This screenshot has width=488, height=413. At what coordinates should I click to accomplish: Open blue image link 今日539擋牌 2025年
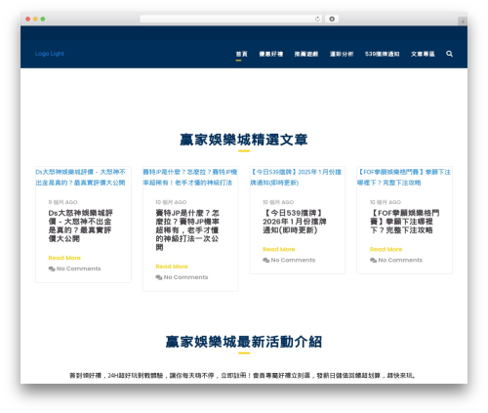pos(296,177)
